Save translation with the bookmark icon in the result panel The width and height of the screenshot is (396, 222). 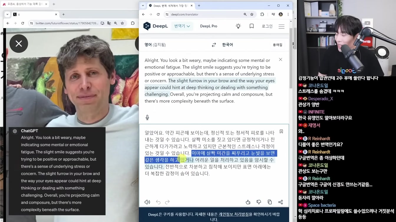[281, 132]
